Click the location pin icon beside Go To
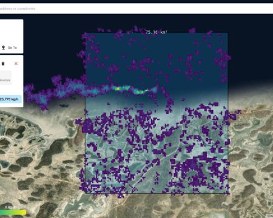 (3, 48)
